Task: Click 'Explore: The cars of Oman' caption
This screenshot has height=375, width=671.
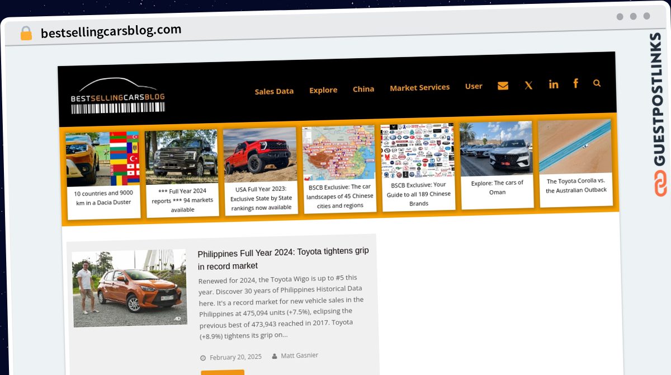Action: click(x=497, y=187)
